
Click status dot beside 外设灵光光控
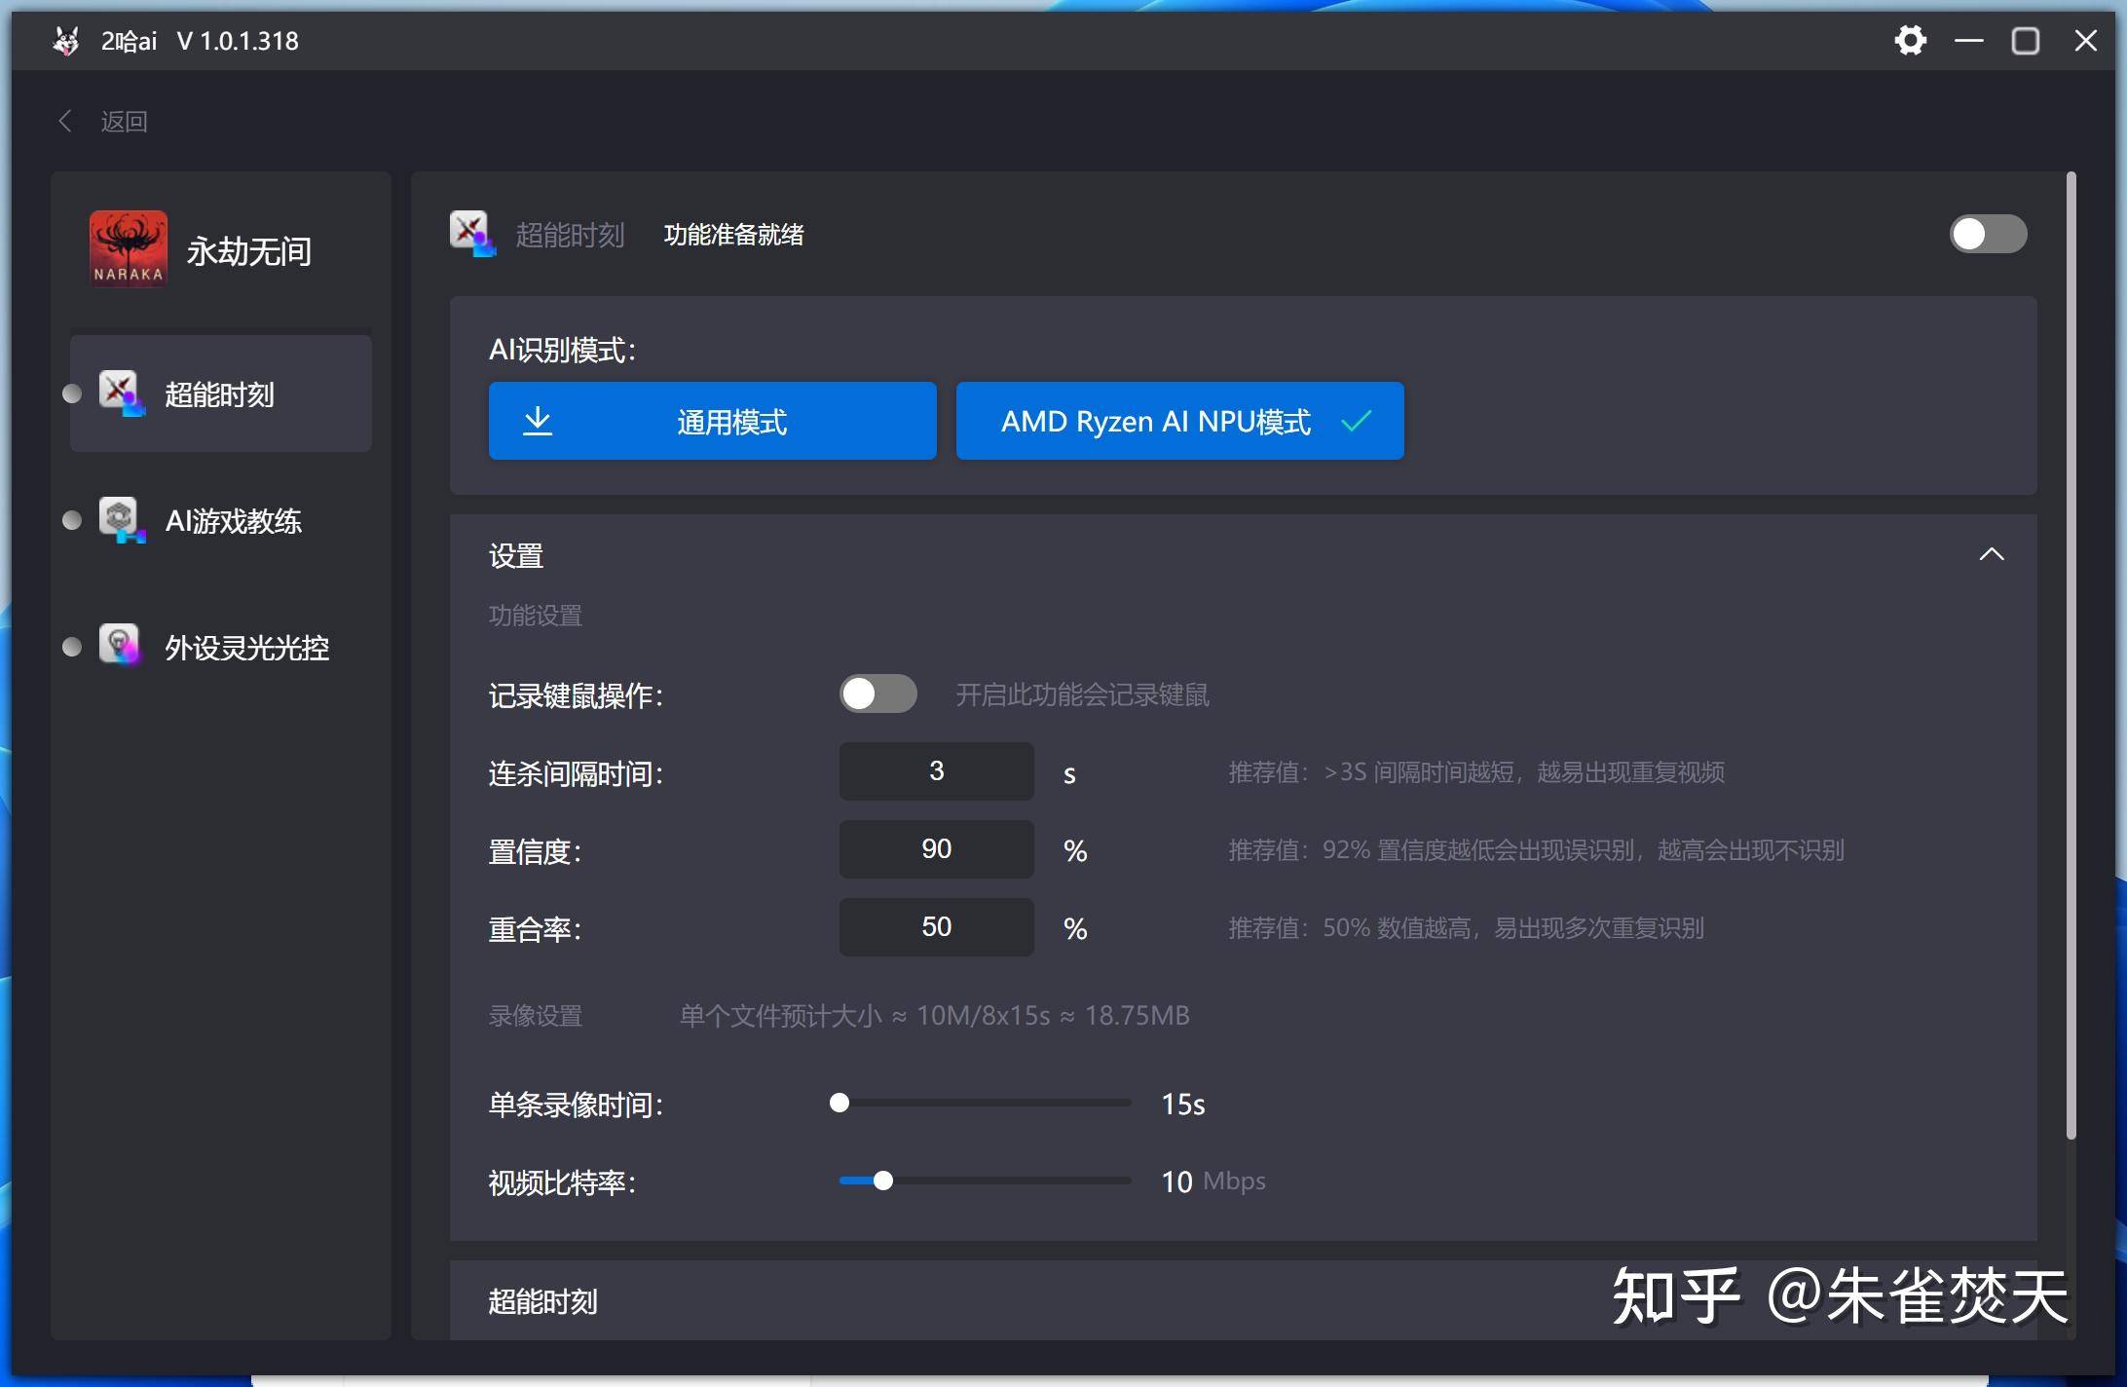coord(72,647)
